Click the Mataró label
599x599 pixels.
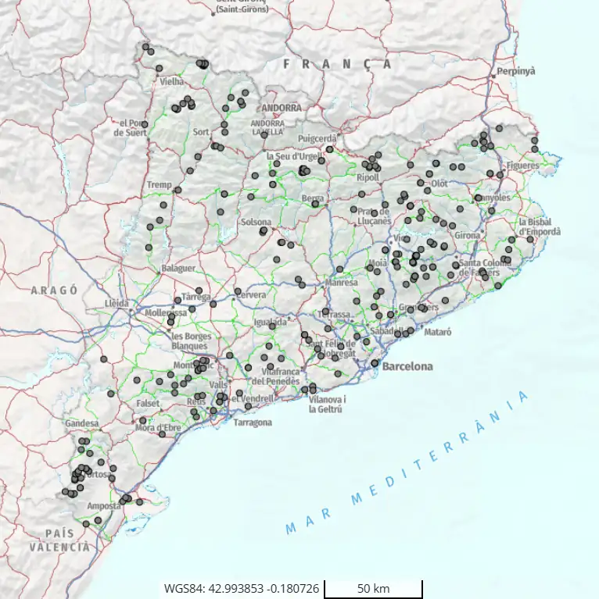point(438,332)
